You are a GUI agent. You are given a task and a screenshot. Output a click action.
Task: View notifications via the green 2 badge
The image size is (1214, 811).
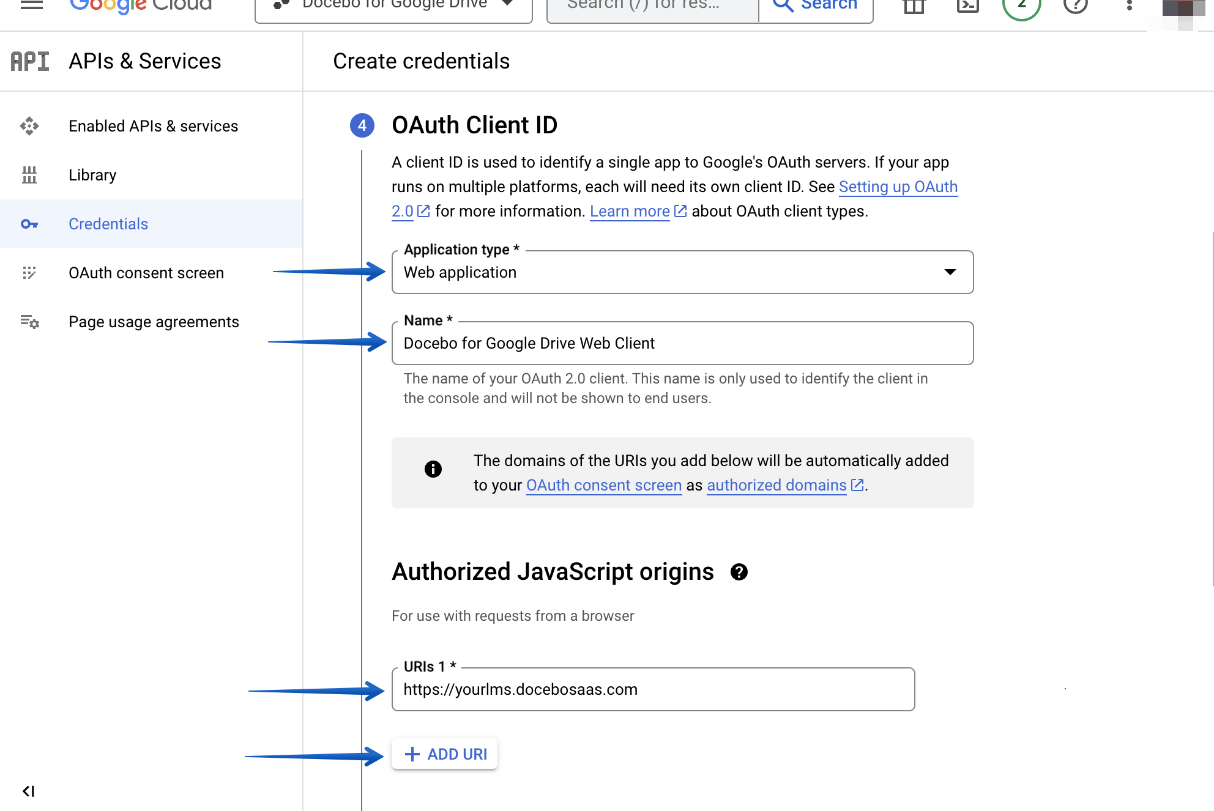click(1021, 5)
